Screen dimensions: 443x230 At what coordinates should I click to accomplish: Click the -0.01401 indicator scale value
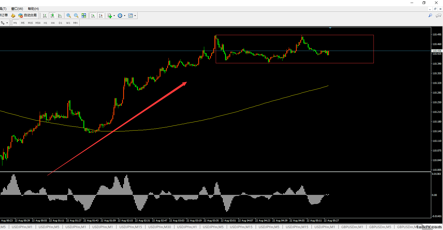coord(437,216)
